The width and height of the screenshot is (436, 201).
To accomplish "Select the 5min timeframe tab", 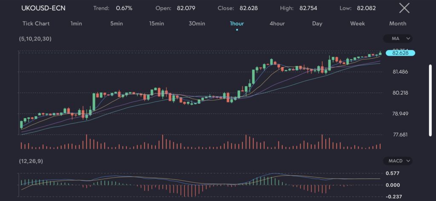I will (x=116, y=23).
